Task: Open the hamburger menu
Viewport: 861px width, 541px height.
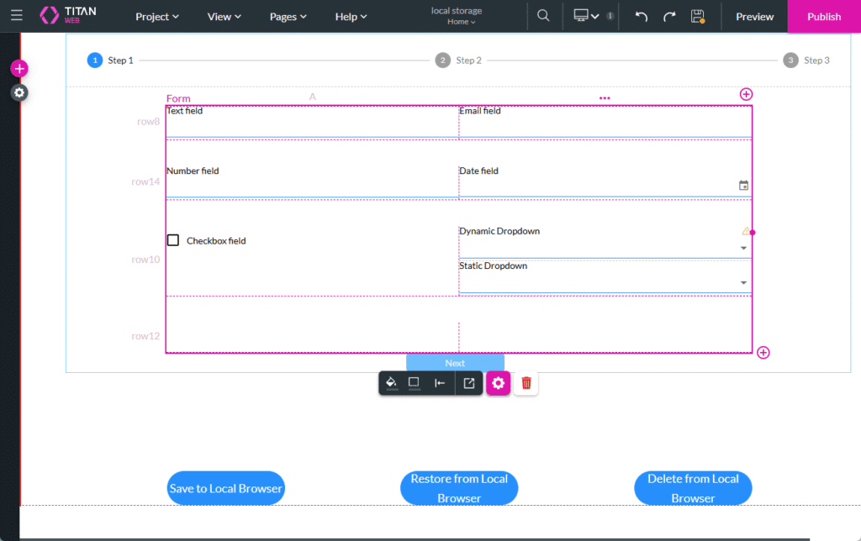Action: pos(17,16)
